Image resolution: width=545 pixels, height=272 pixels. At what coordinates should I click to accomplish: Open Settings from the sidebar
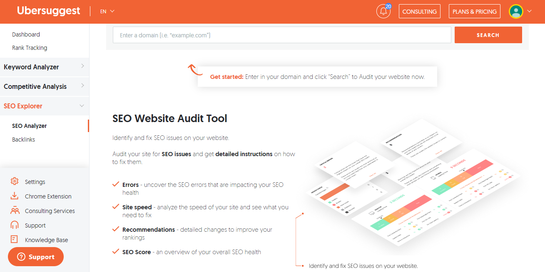pos(35,182)
